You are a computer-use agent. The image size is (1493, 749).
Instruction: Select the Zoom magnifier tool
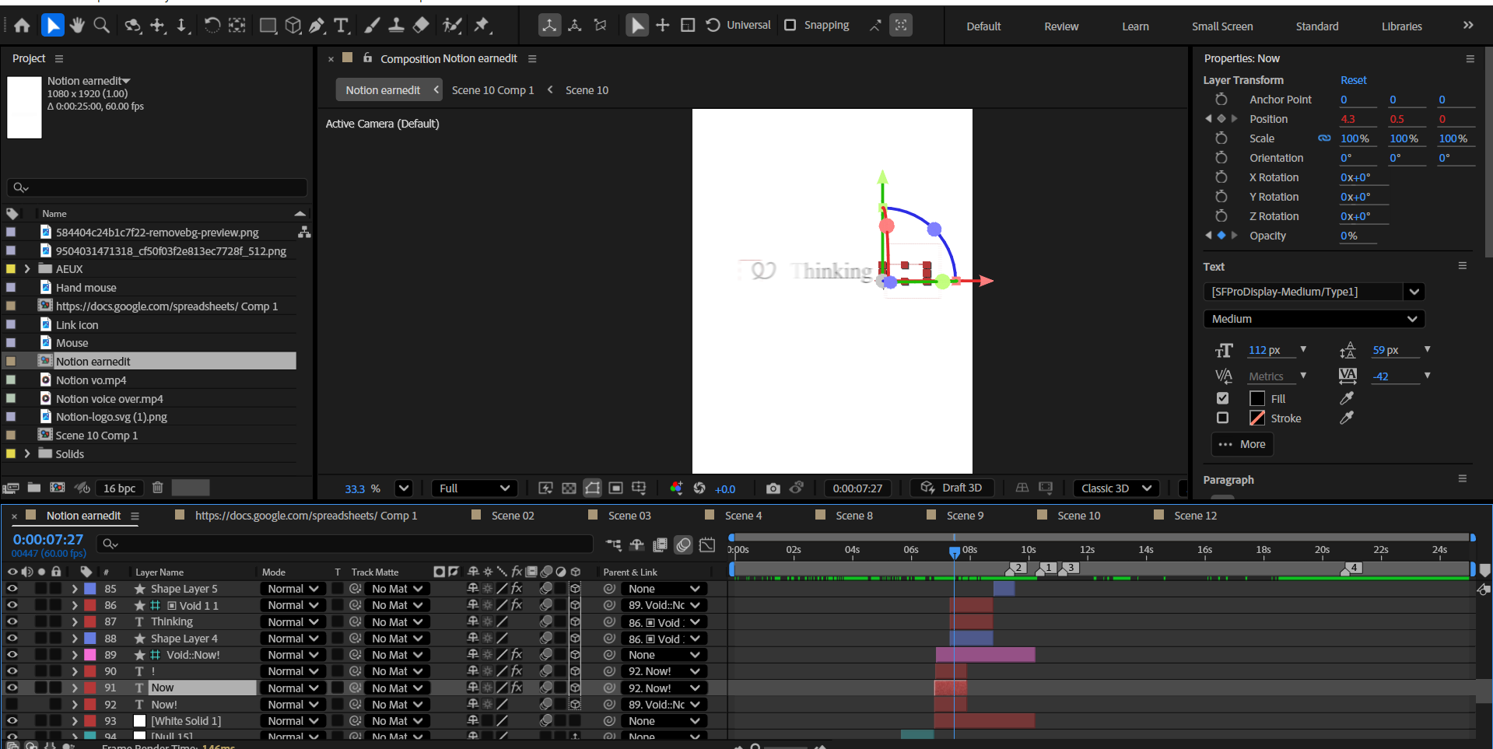point(101,26)
